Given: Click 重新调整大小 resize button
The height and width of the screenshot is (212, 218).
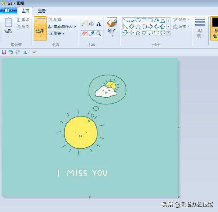Looking at the screenshot, I should pos(62,27).
